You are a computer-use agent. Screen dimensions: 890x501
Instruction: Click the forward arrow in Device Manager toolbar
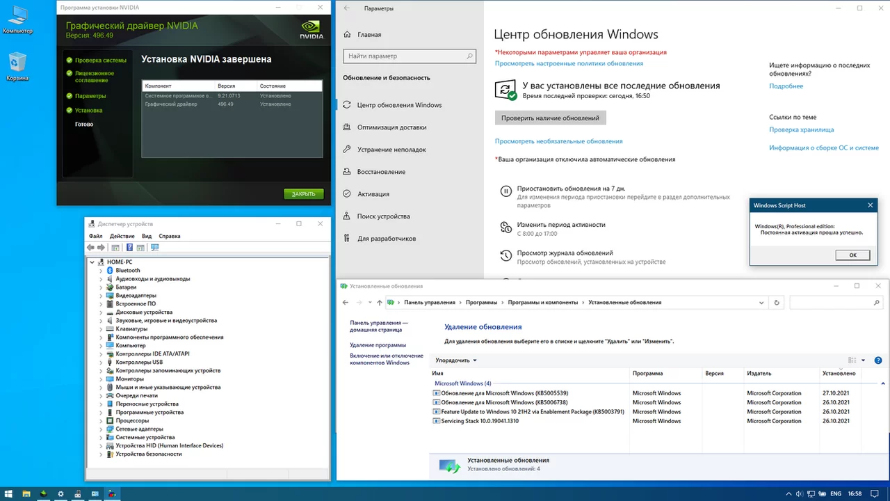coord(102,247)
